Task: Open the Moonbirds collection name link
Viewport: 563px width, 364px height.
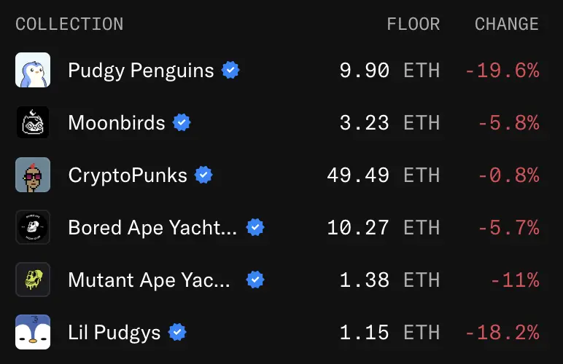Action: pos(117,122)
